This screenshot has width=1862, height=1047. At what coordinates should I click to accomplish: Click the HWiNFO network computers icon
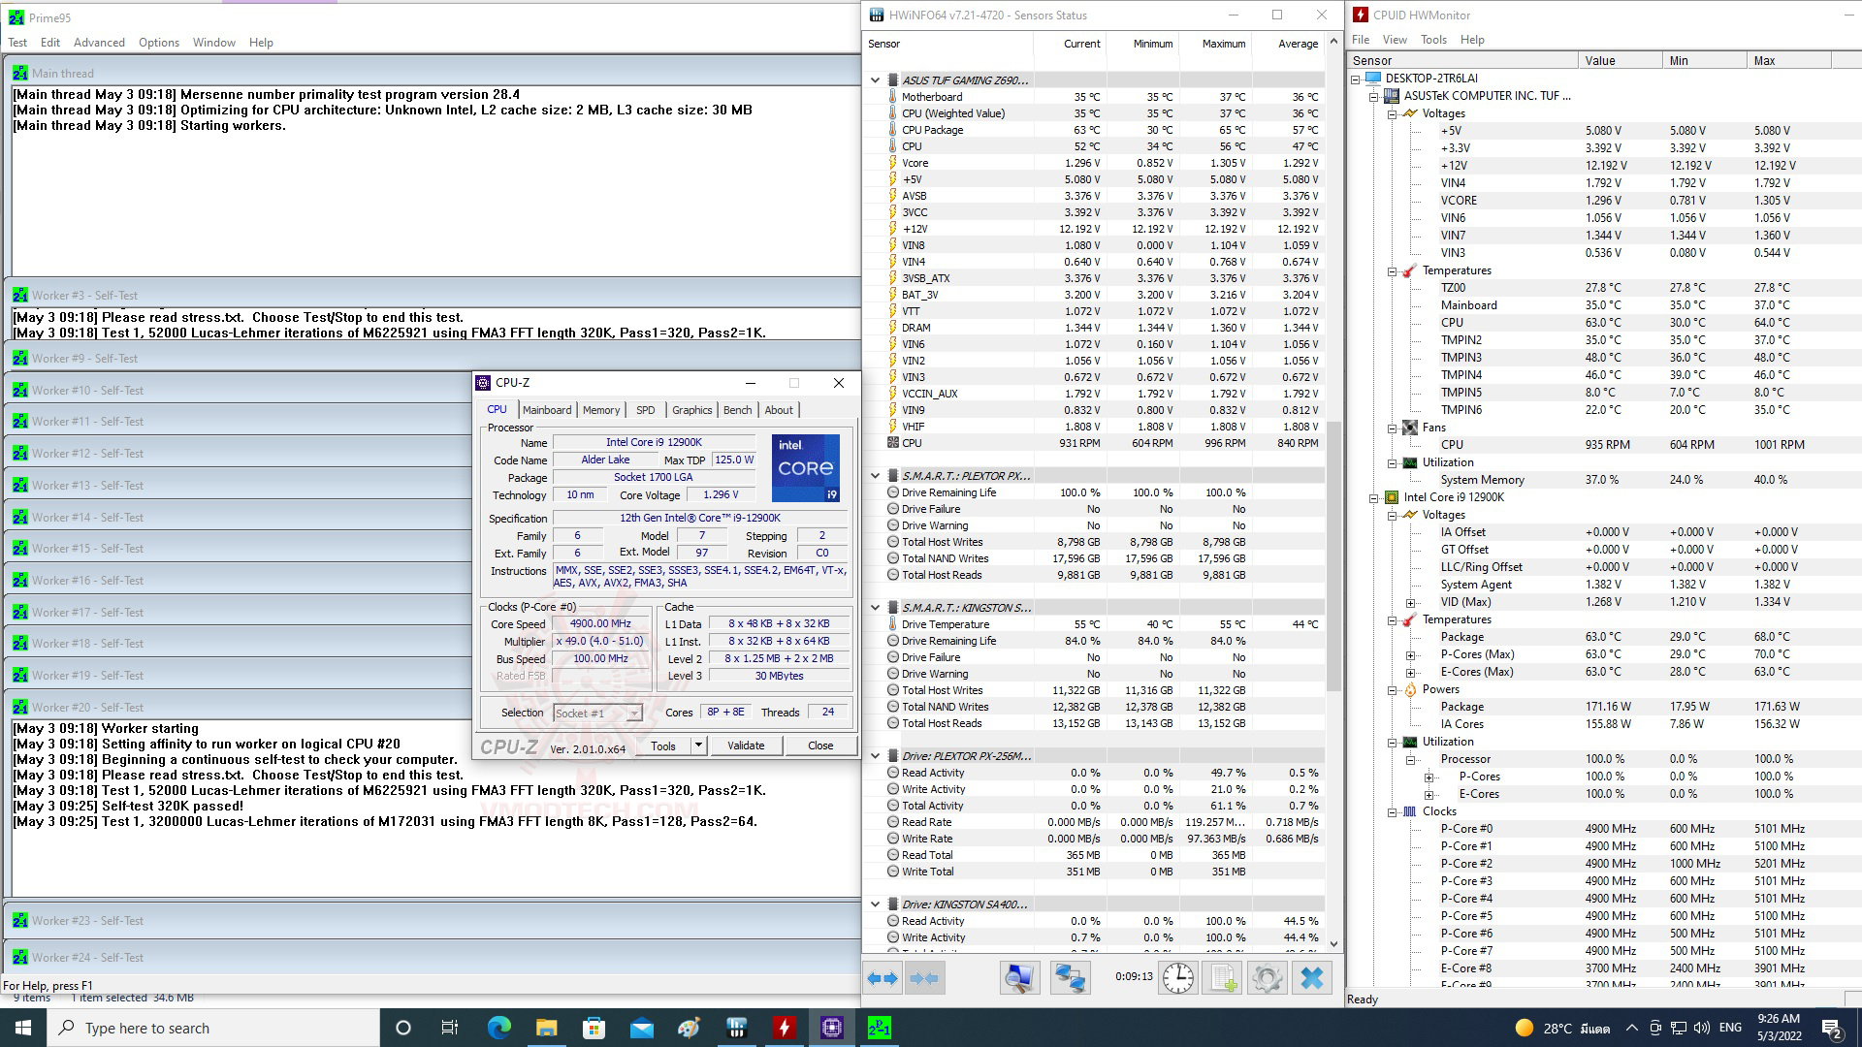[1071, 978]
